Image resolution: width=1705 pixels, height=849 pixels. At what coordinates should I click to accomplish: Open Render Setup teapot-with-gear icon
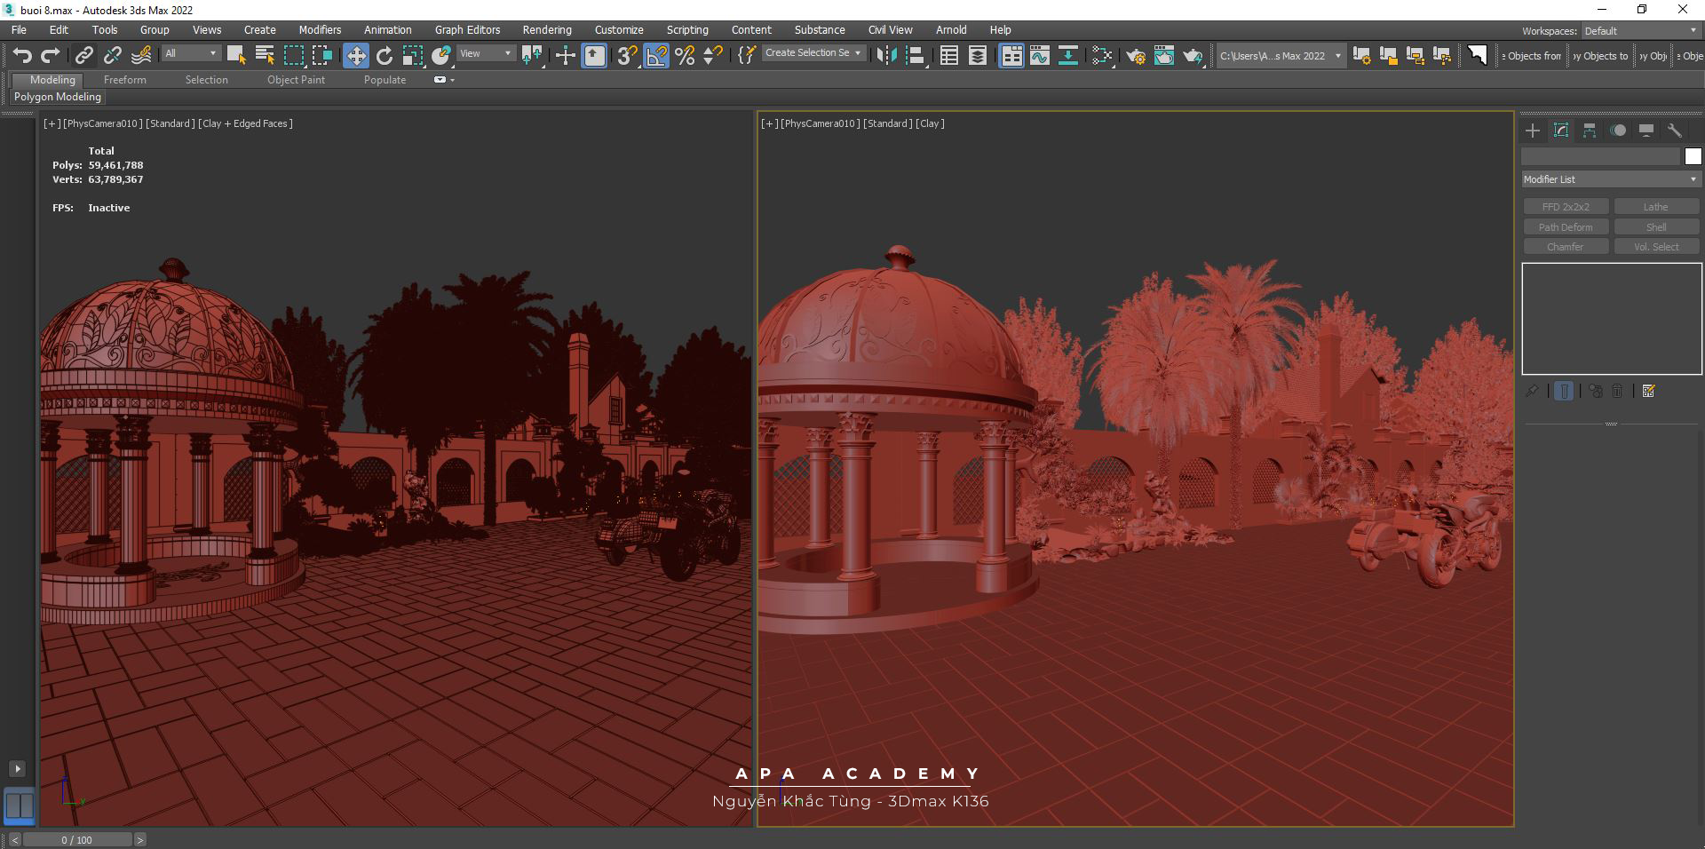(x=1136, y=56)
